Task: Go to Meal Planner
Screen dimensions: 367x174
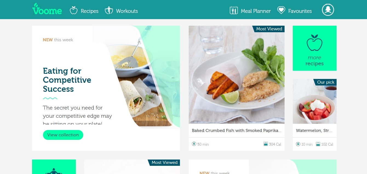Action: click(256, 11)
